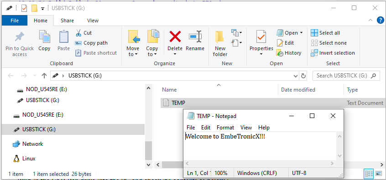Expand the address bar history dropdown

pos(296,76)
